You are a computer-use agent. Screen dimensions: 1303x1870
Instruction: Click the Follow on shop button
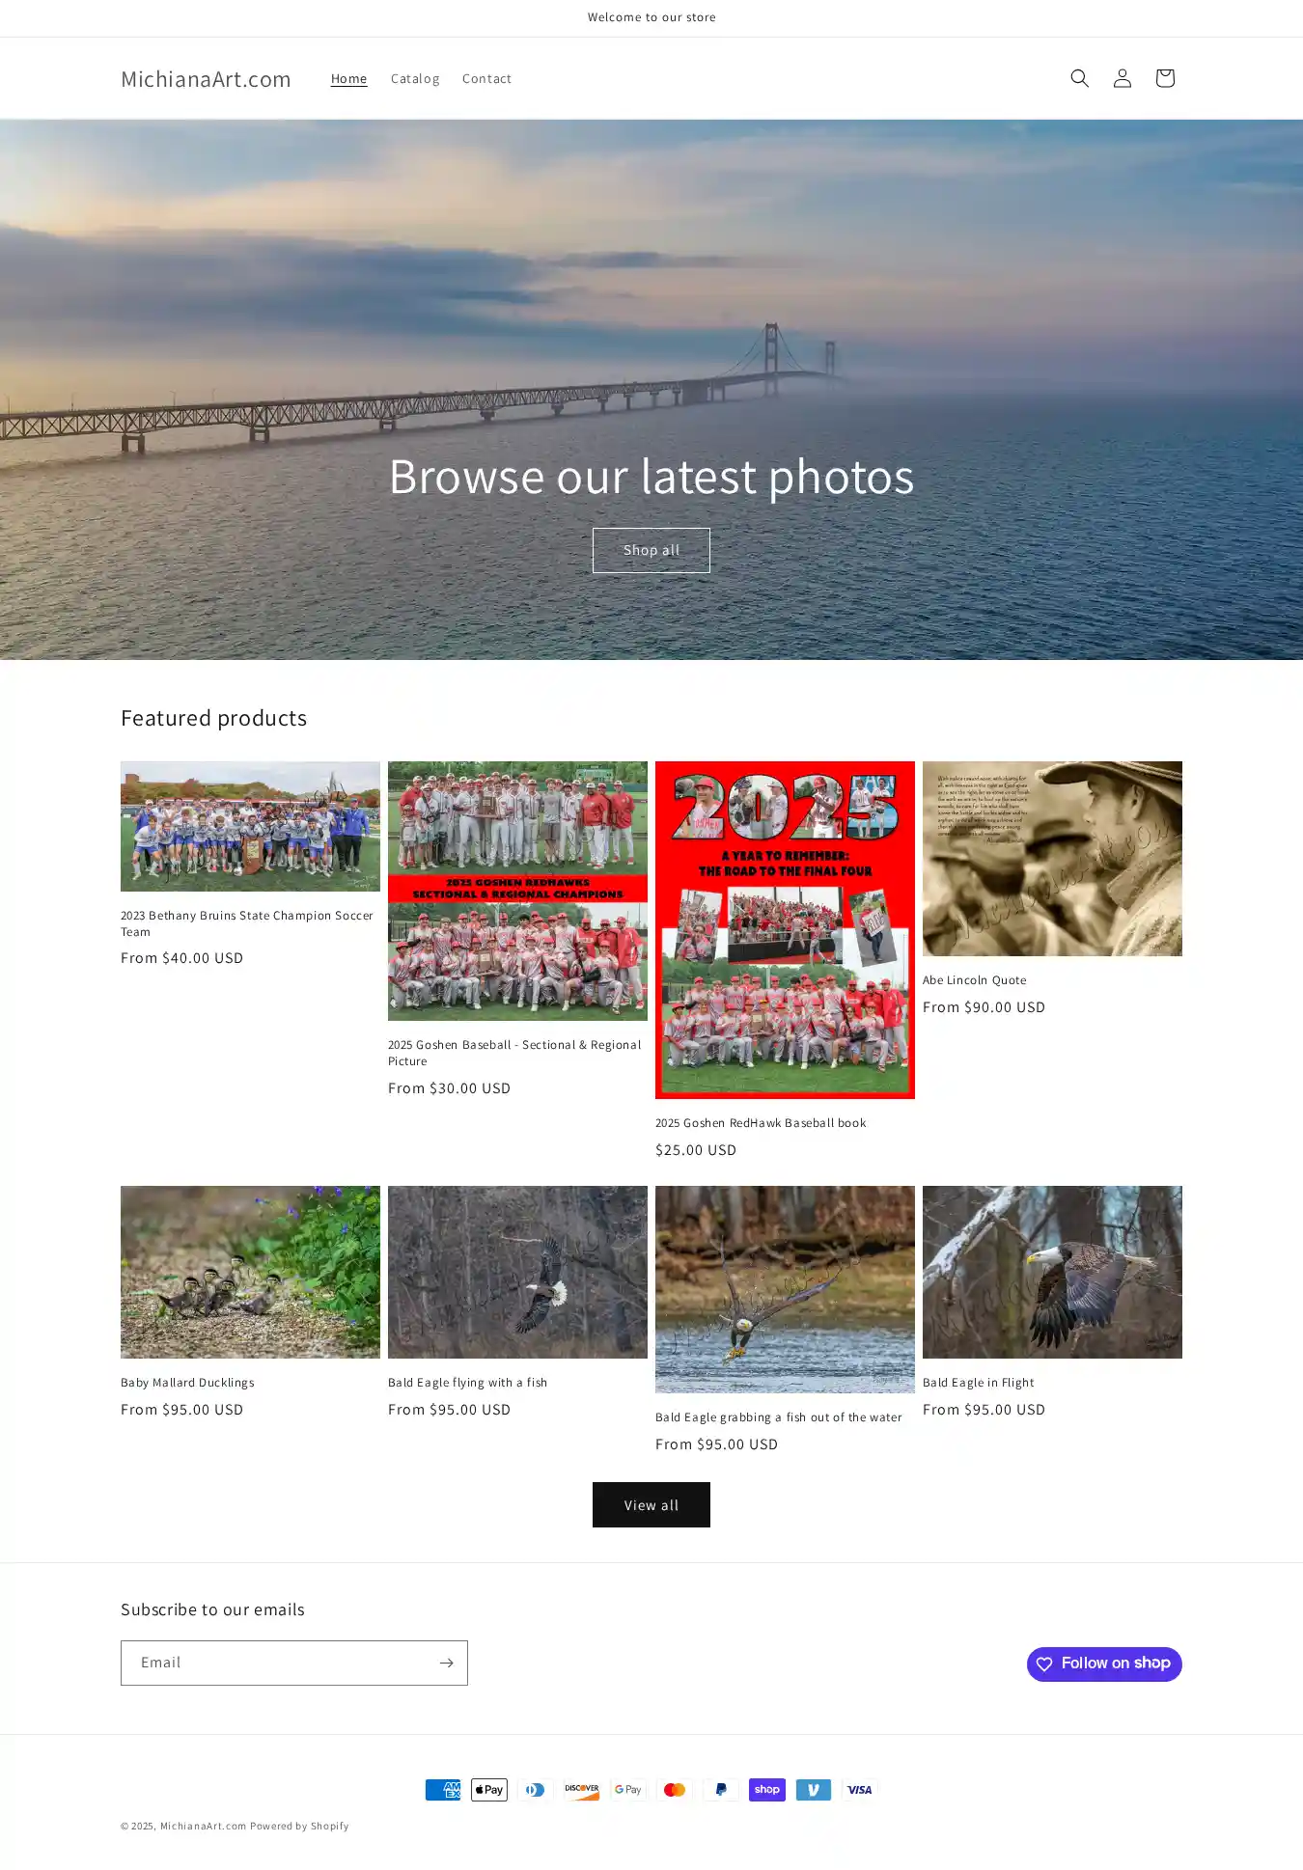click(1104, 1664)
